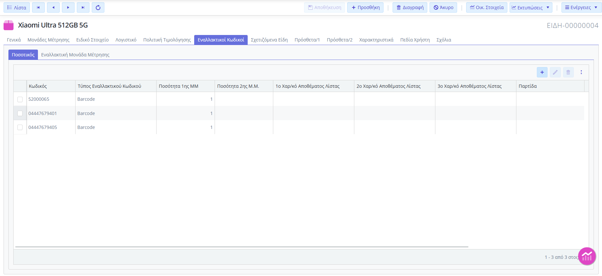Go to the next record
This screenshot has height=276, width=602.
tap(68, 7)
